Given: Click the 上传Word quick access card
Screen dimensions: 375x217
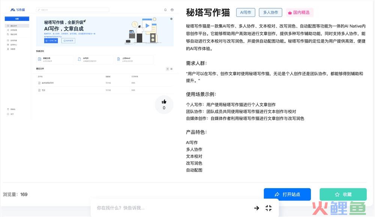Looking at the screenshot, I should (x=134, y=59).
